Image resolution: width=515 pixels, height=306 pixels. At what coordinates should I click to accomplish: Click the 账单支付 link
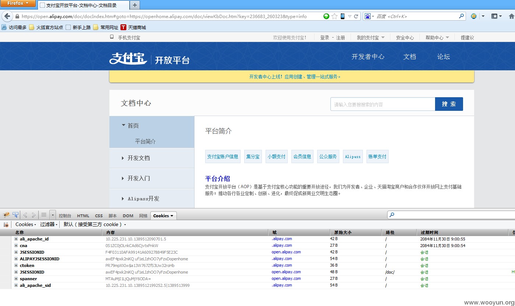(x=377, y=156)
